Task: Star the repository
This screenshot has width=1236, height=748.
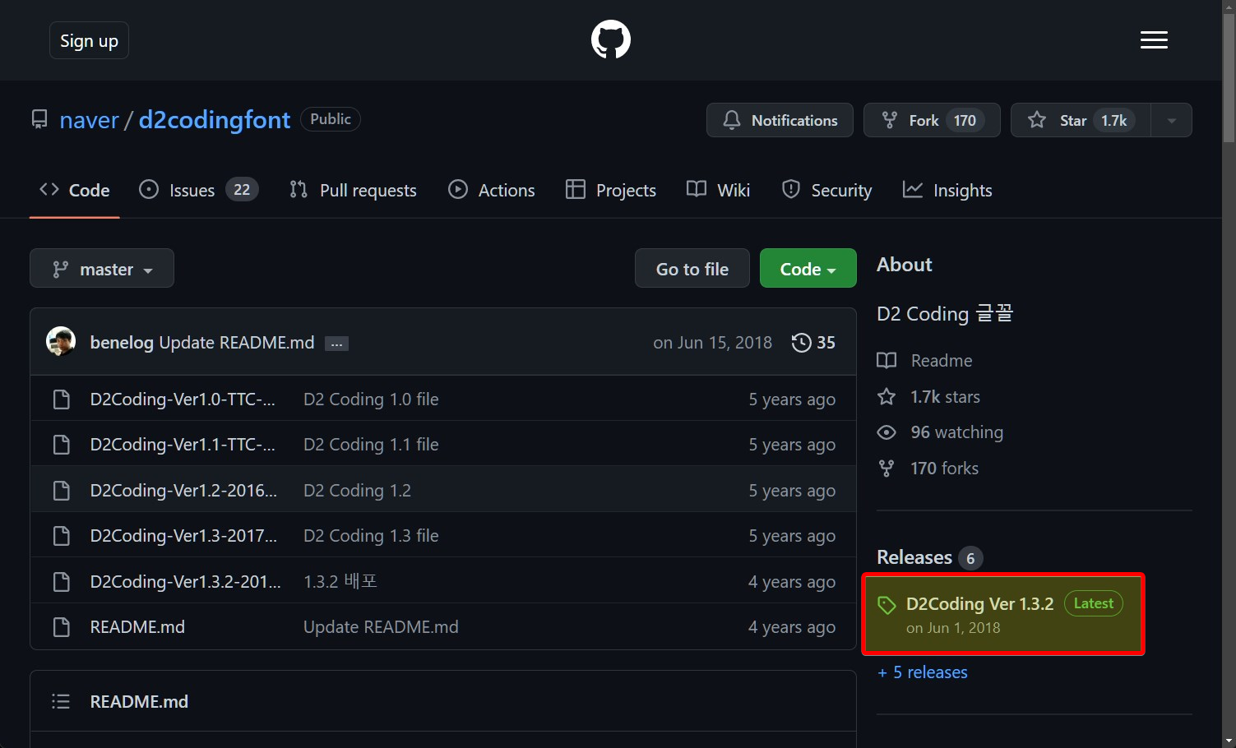Action: pos(1081,120)
